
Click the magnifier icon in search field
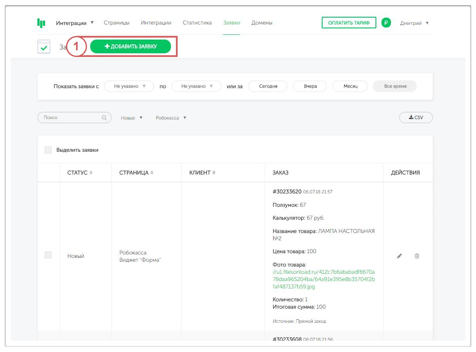(104, 117)
